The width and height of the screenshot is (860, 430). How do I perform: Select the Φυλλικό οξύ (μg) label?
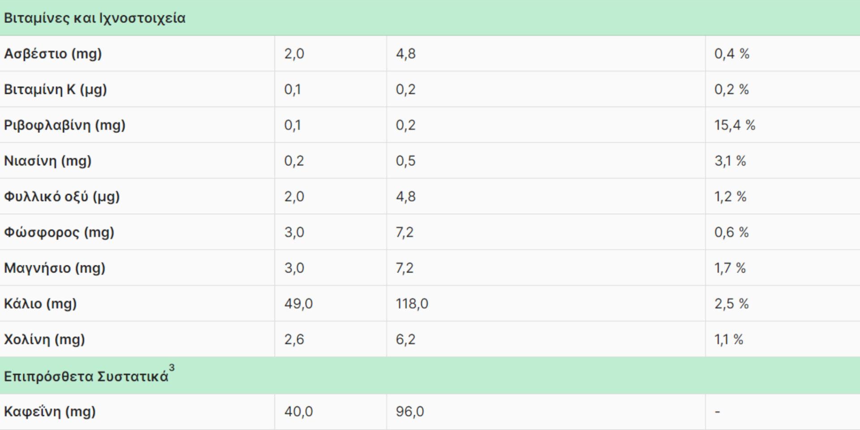pyautogui.click(x=62, y=197)
